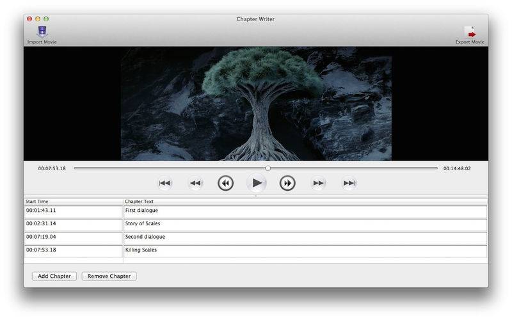
Task: Click the rewind double-arrow button
Action: click(195, 183)
